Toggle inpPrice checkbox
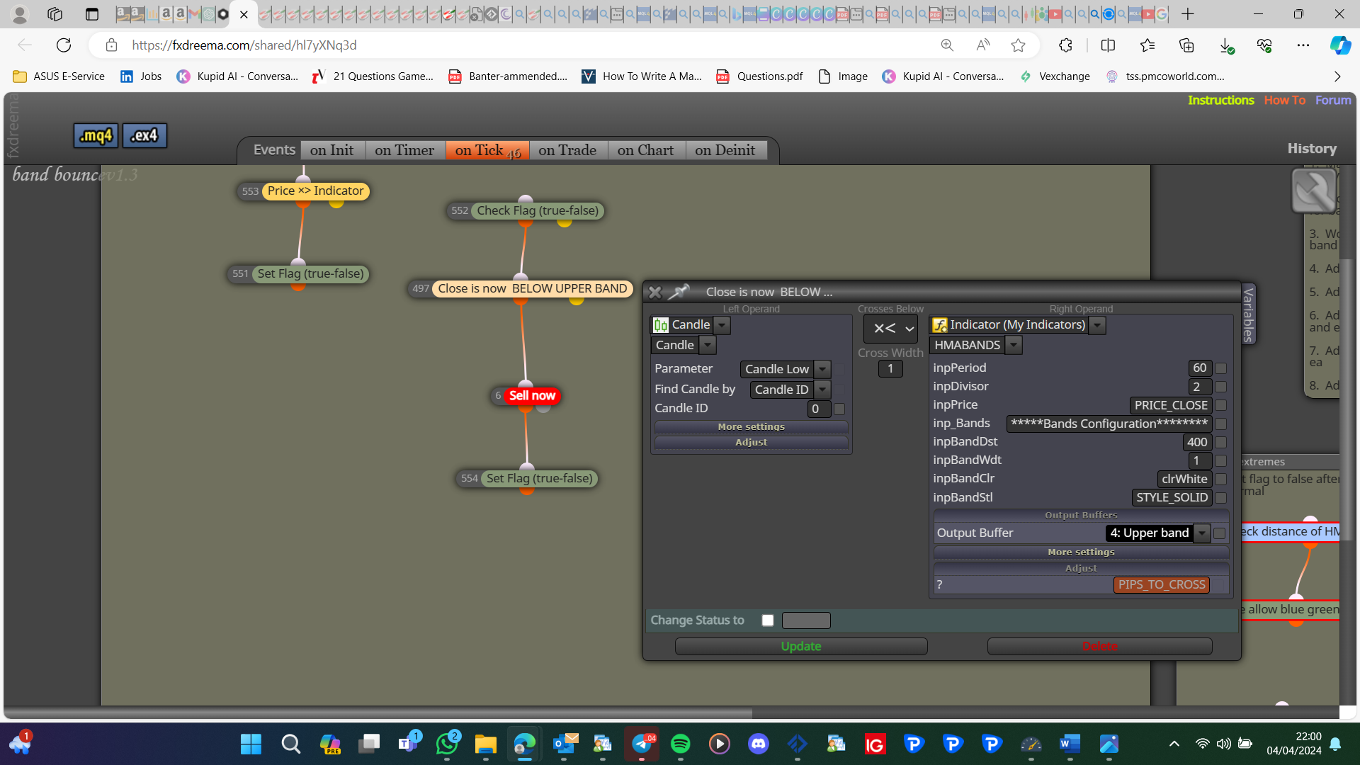This screenshot has width=1360, height=765. (1220, 405)
